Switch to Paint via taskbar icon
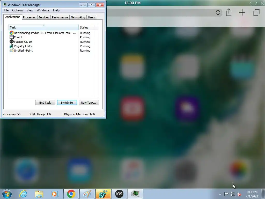The width and height of the screenshot is (265, 199). [87, 194]
